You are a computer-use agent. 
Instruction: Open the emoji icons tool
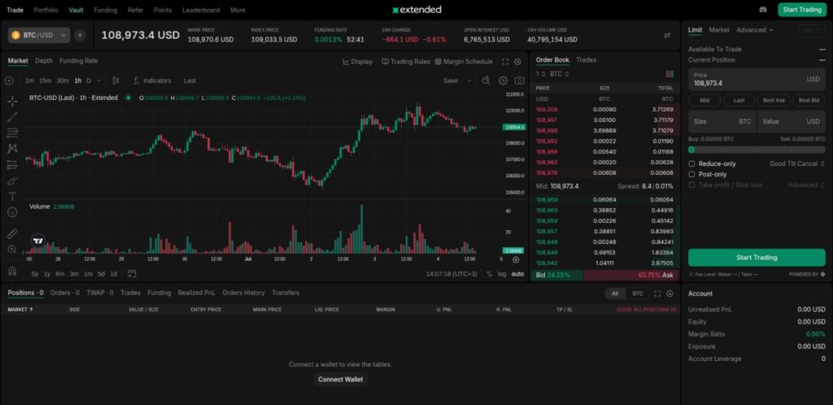point(12,212)
